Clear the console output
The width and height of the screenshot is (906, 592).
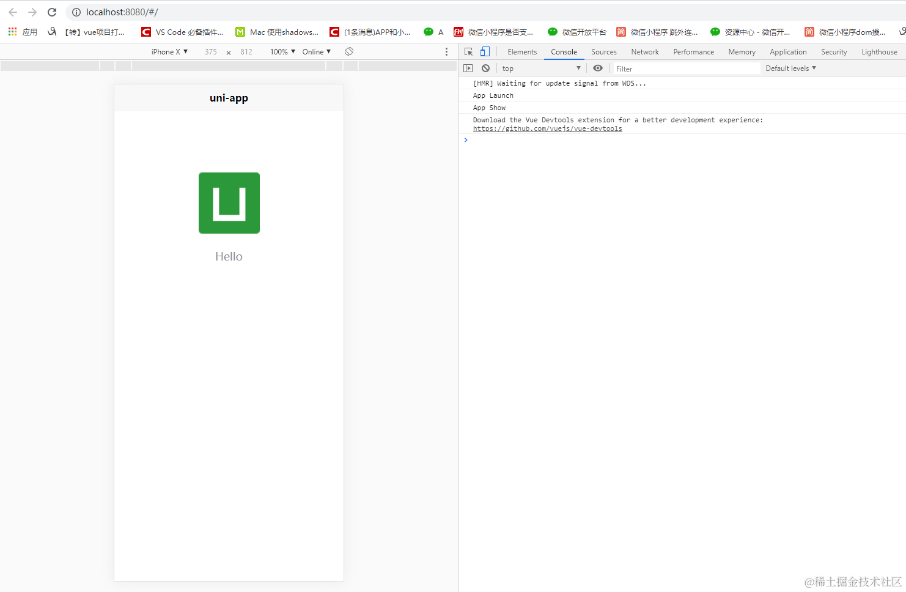click(x=485, y=68)
